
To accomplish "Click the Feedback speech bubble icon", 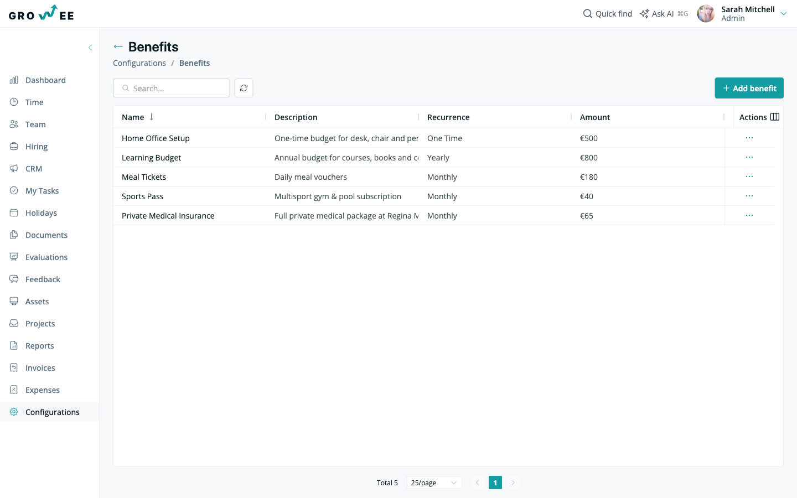I will pos(14,279).
